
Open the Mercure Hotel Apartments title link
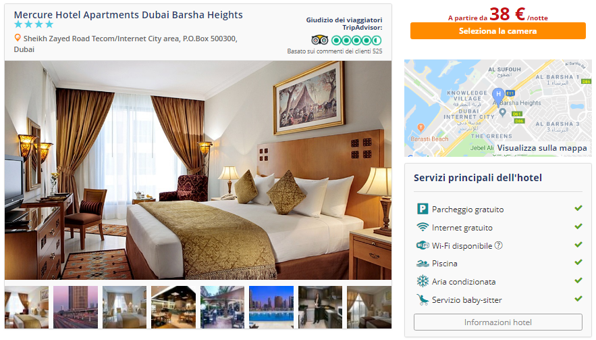click(x=128, y=15)
